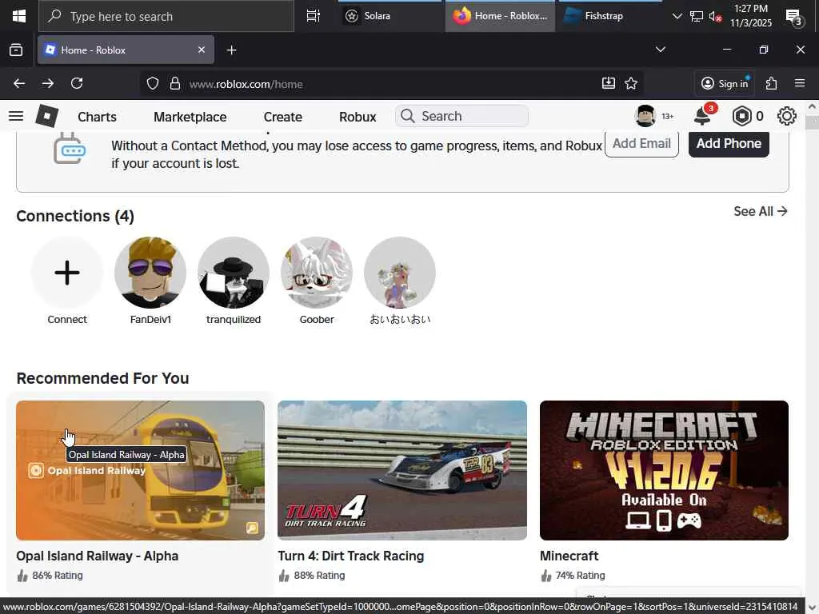Click the Firefox address bar URL
819x614 pixels.
(x=246, y=84)
